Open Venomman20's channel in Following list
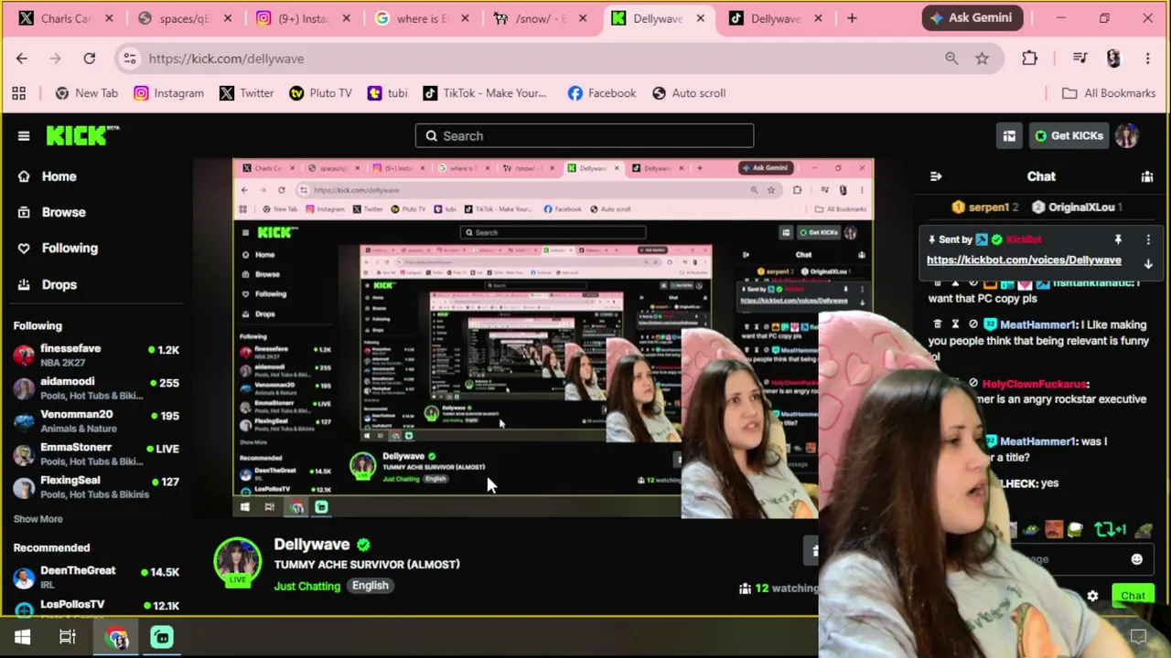The height and width of the screenshot is (658, 1171). point(96,421)
